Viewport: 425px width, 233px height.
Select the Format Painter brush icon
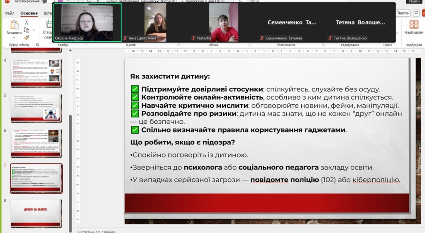click(x=27, y=37)
